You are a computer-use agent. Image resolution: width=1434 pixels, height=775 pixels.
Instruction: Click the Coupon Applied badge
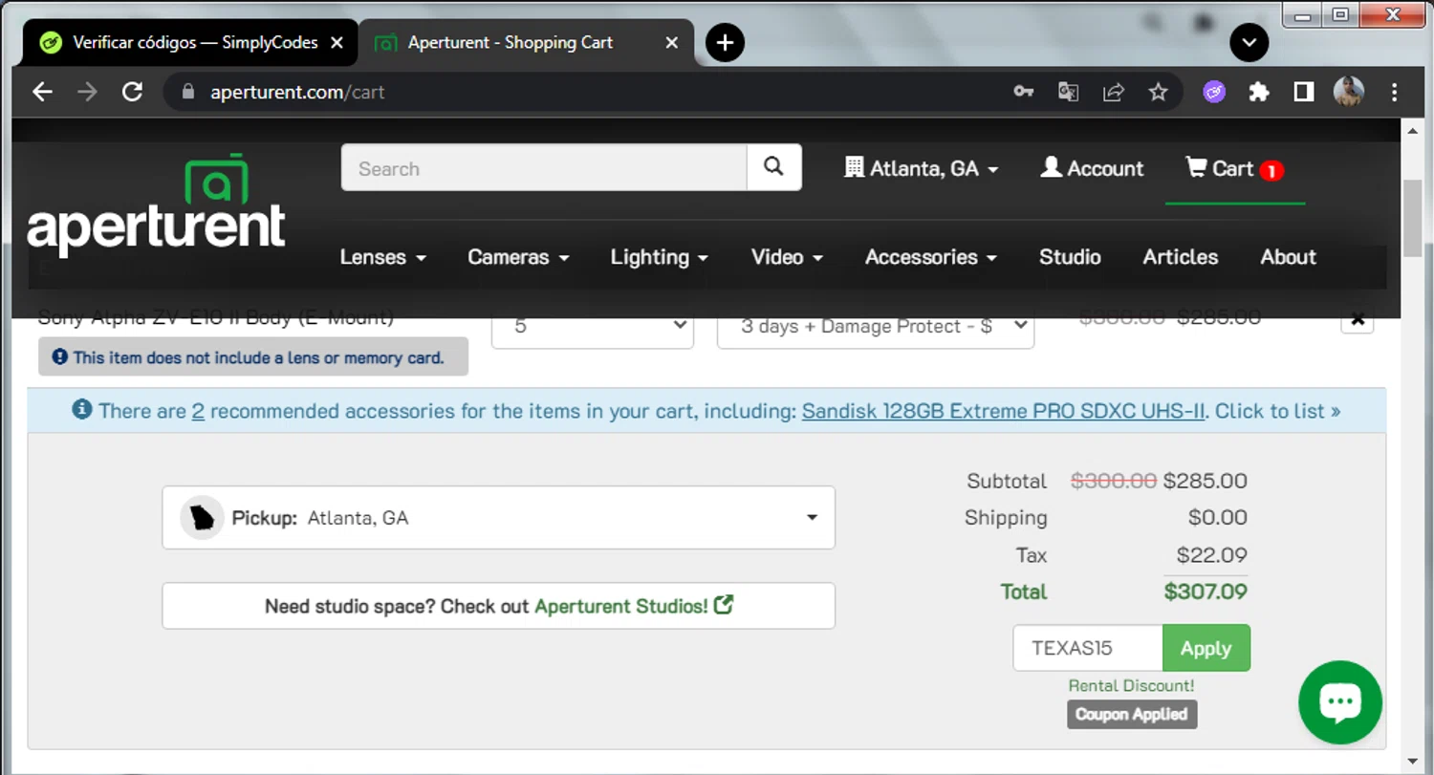[x=1132, y=714]
